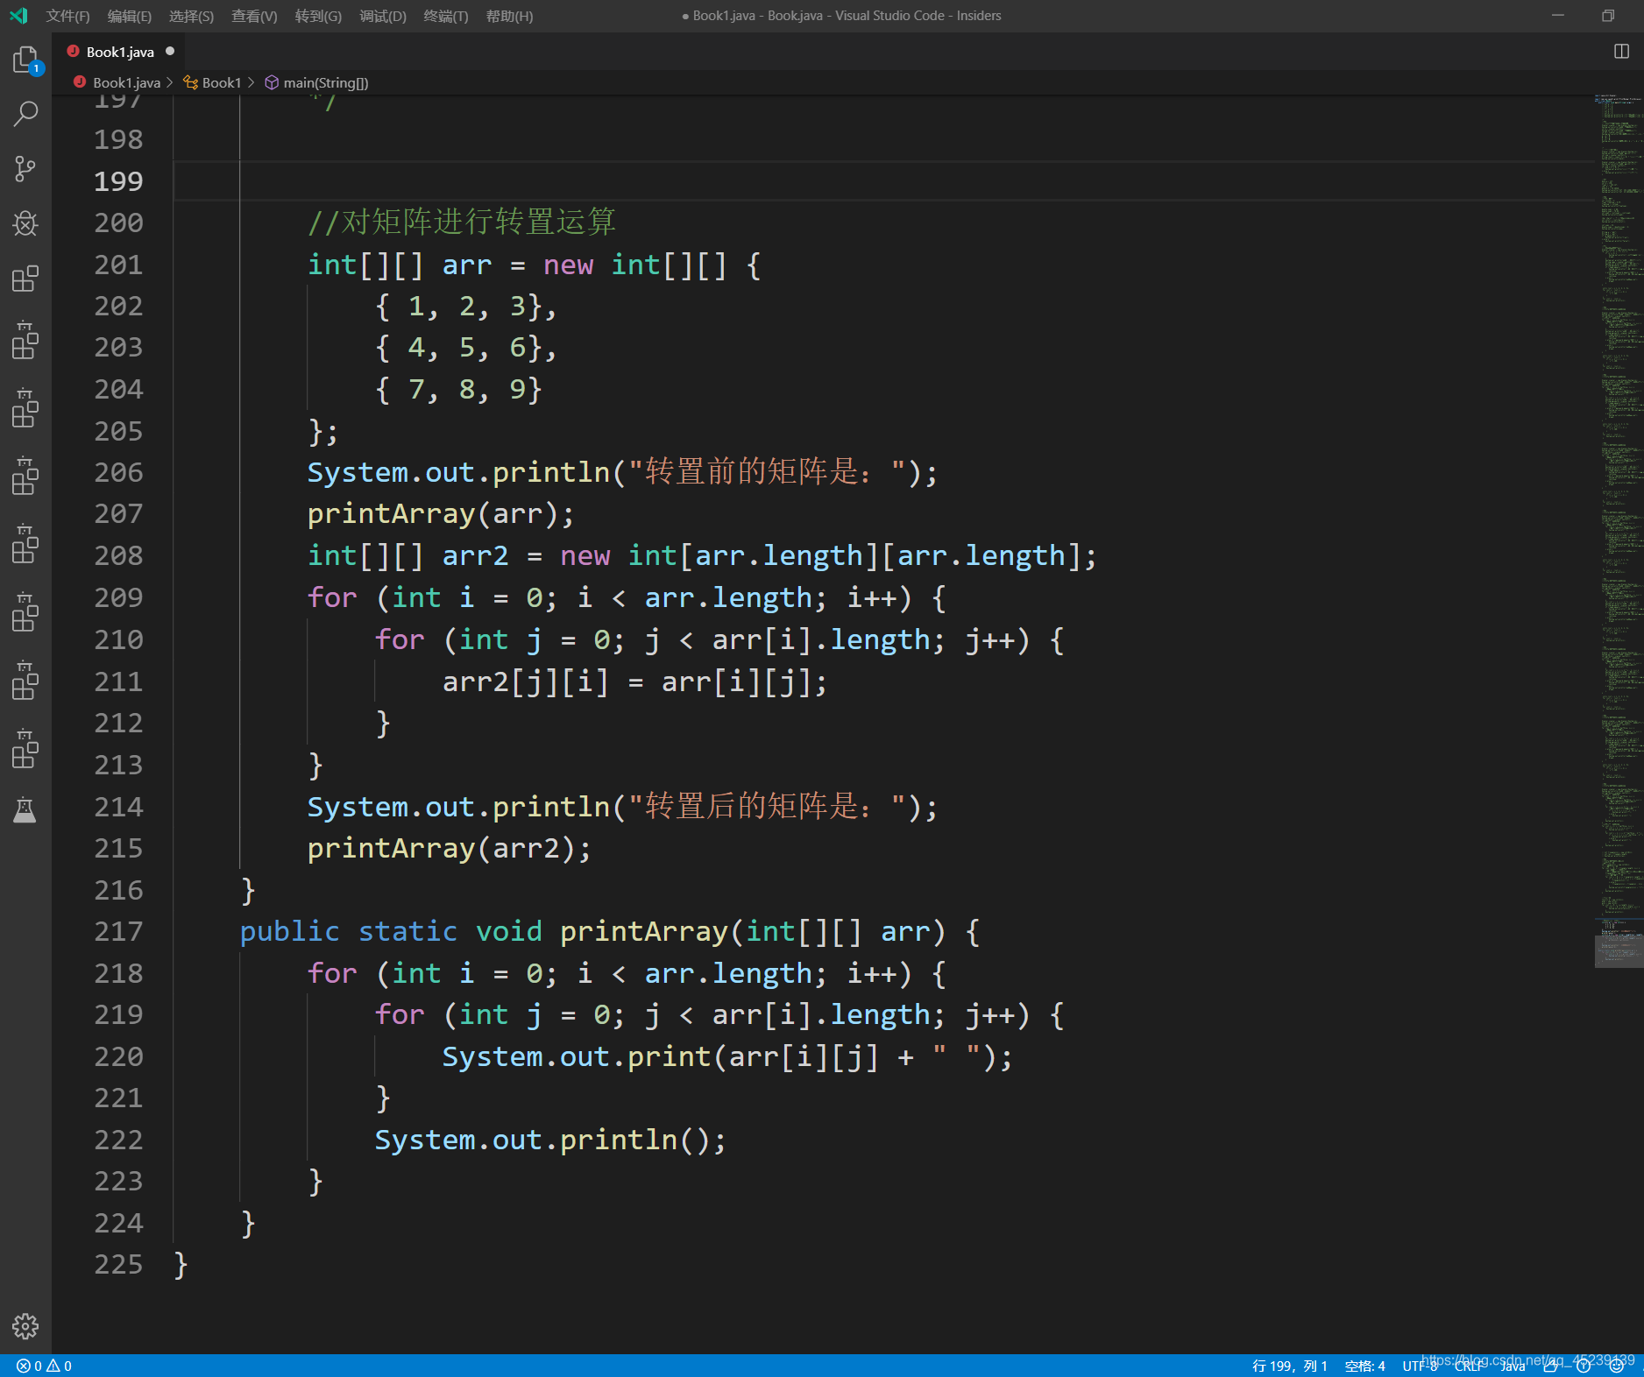Click the 'new' keyword on line 201
This screenshot has width=1644, height=1377.
(568, 265)
